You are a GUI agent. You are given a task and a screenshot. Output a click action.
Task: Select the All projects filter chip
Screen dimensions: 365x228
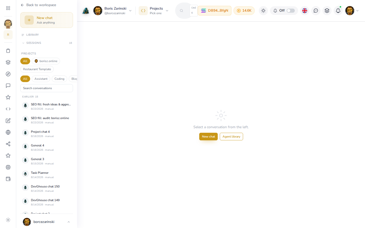click(x=25, y=61)
